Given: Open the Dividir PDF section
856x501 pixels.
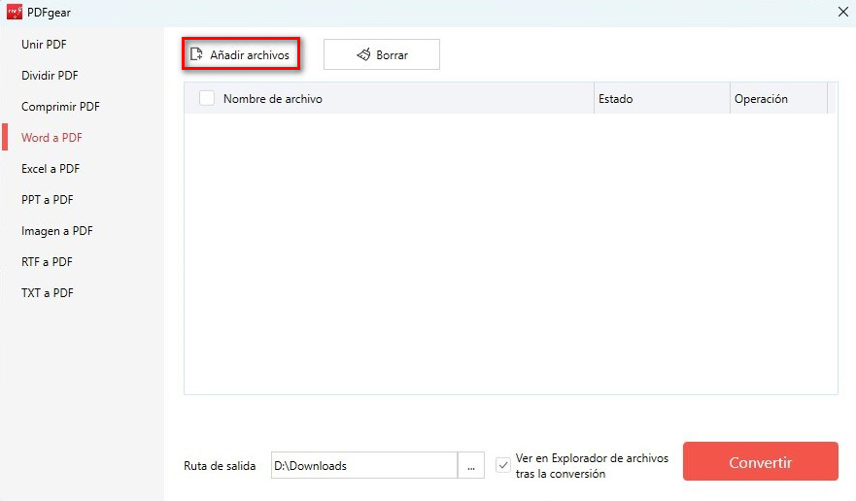Looking at the screenshot, I should pyautogui.click(x=50, y=76).
